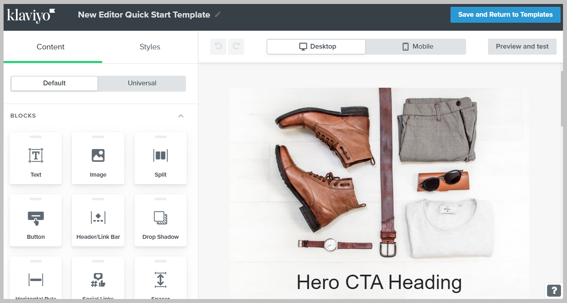This screenshot has height=303, width=567.
Task: Open the Content tab
Action: pos(51,47)
